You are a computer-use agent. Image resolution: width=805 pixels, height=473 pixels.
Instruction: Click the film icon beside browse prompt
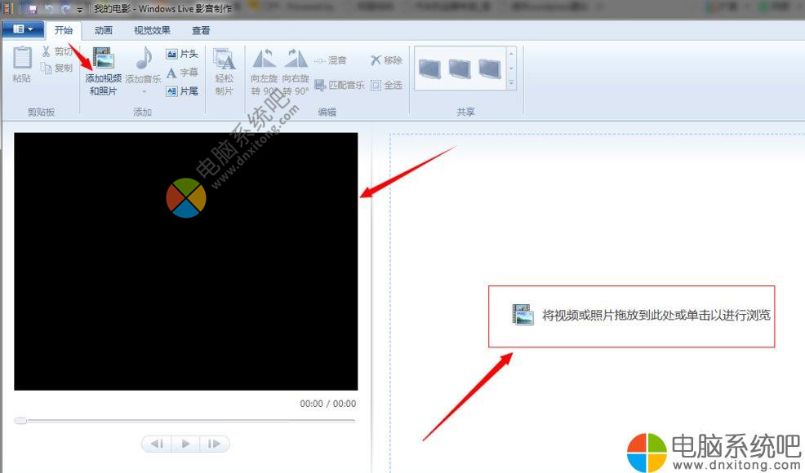pyautogui.click(x=523, y=315)
